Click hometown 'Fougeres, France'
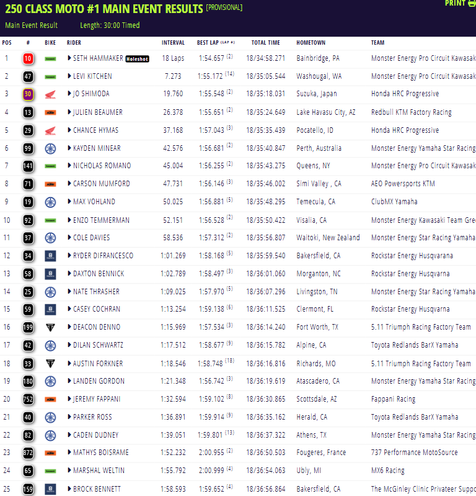This screenshot has height=496, width=476. (x=321, y=453)
